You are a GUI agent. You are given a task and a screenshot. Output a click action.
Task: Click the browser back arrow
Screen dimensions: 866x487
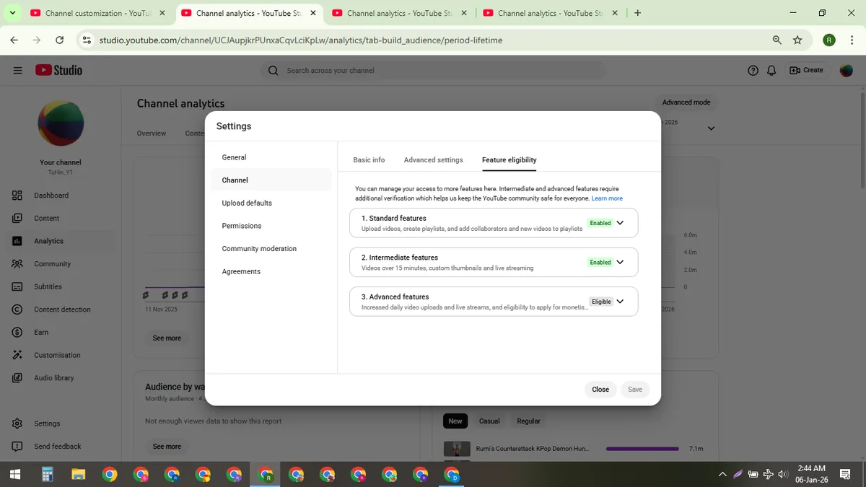click(x=14, y=40)
